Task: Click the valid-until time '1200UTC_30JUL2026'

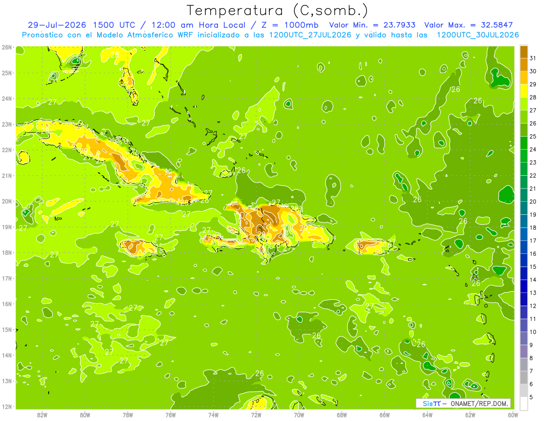Action: click(477, 35)
